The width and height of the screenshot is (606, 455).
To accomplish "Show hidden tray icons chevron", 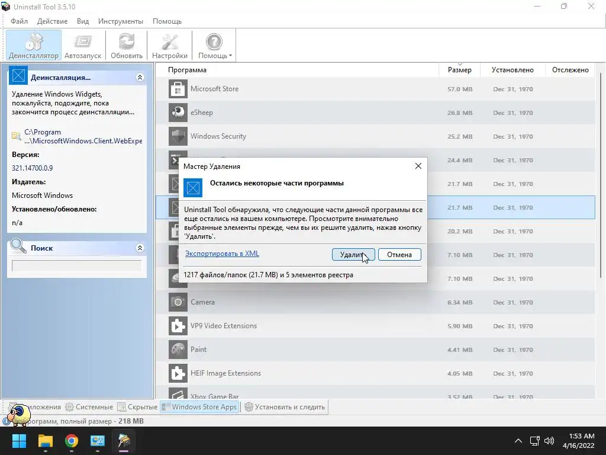I will click(x=518, y=441).
